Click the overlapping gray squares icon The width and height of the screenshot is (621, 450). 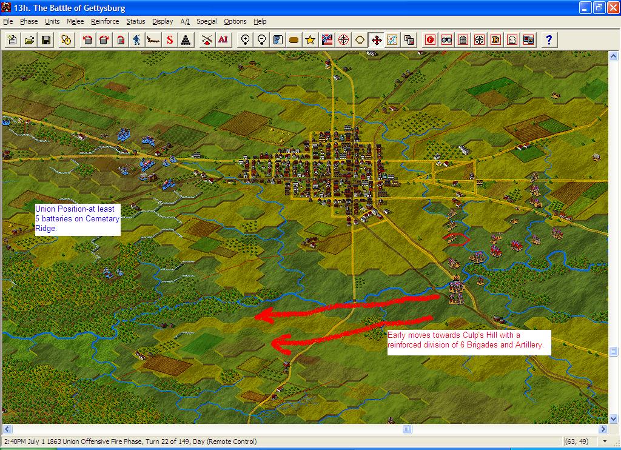pyautogui.click(x=409, y=39)
